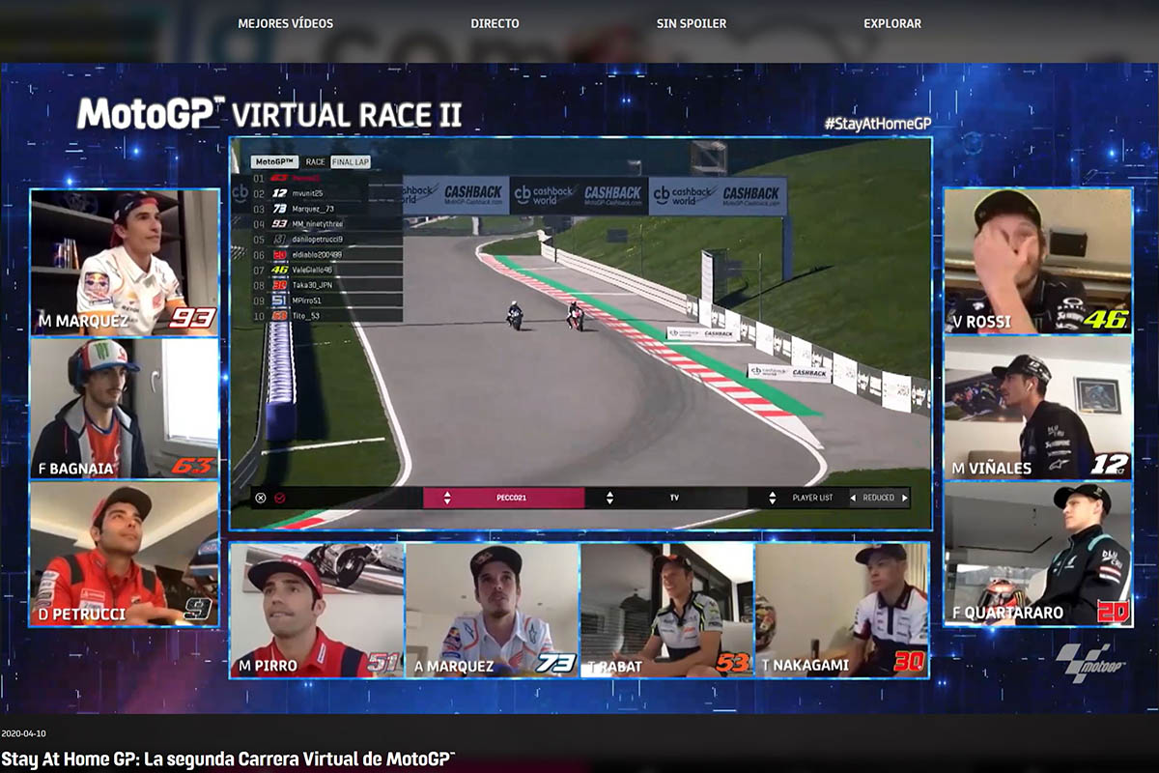Click the number 30 badge on Nakagami feed
Viewport: 1159px width, 773px height.
click(908, 662)
